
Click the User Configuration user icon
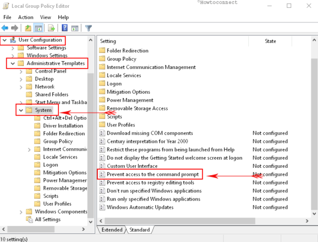pos(13,40)
